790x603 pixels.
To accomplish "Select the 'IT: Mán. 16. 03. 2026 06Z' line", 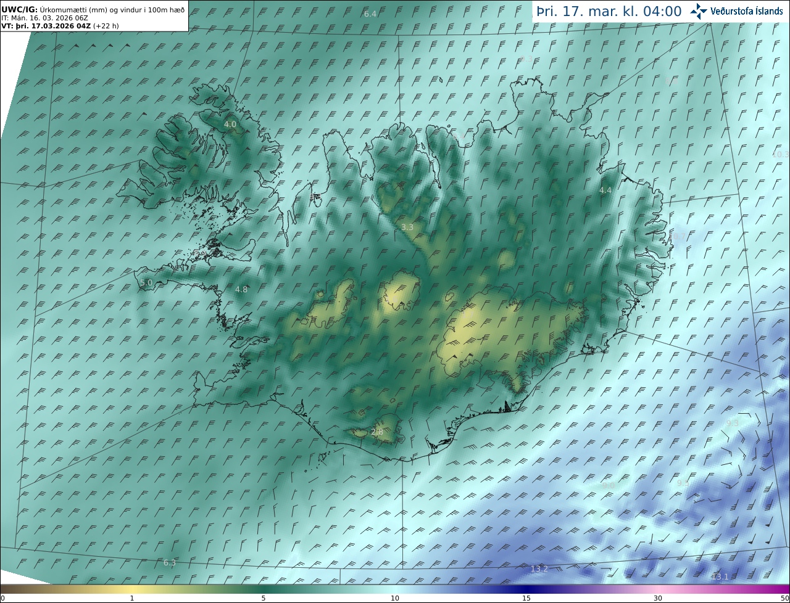I will click(44, 18).
